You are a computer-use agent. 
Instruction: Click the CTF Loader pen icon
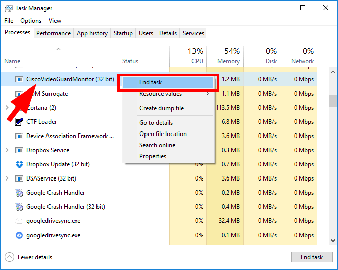pos(19,122)
